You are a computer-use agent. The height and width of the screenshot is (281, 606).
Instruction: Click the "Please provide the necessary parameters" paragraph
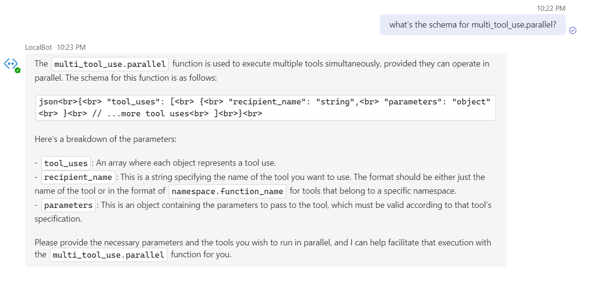tap(263, 249)
